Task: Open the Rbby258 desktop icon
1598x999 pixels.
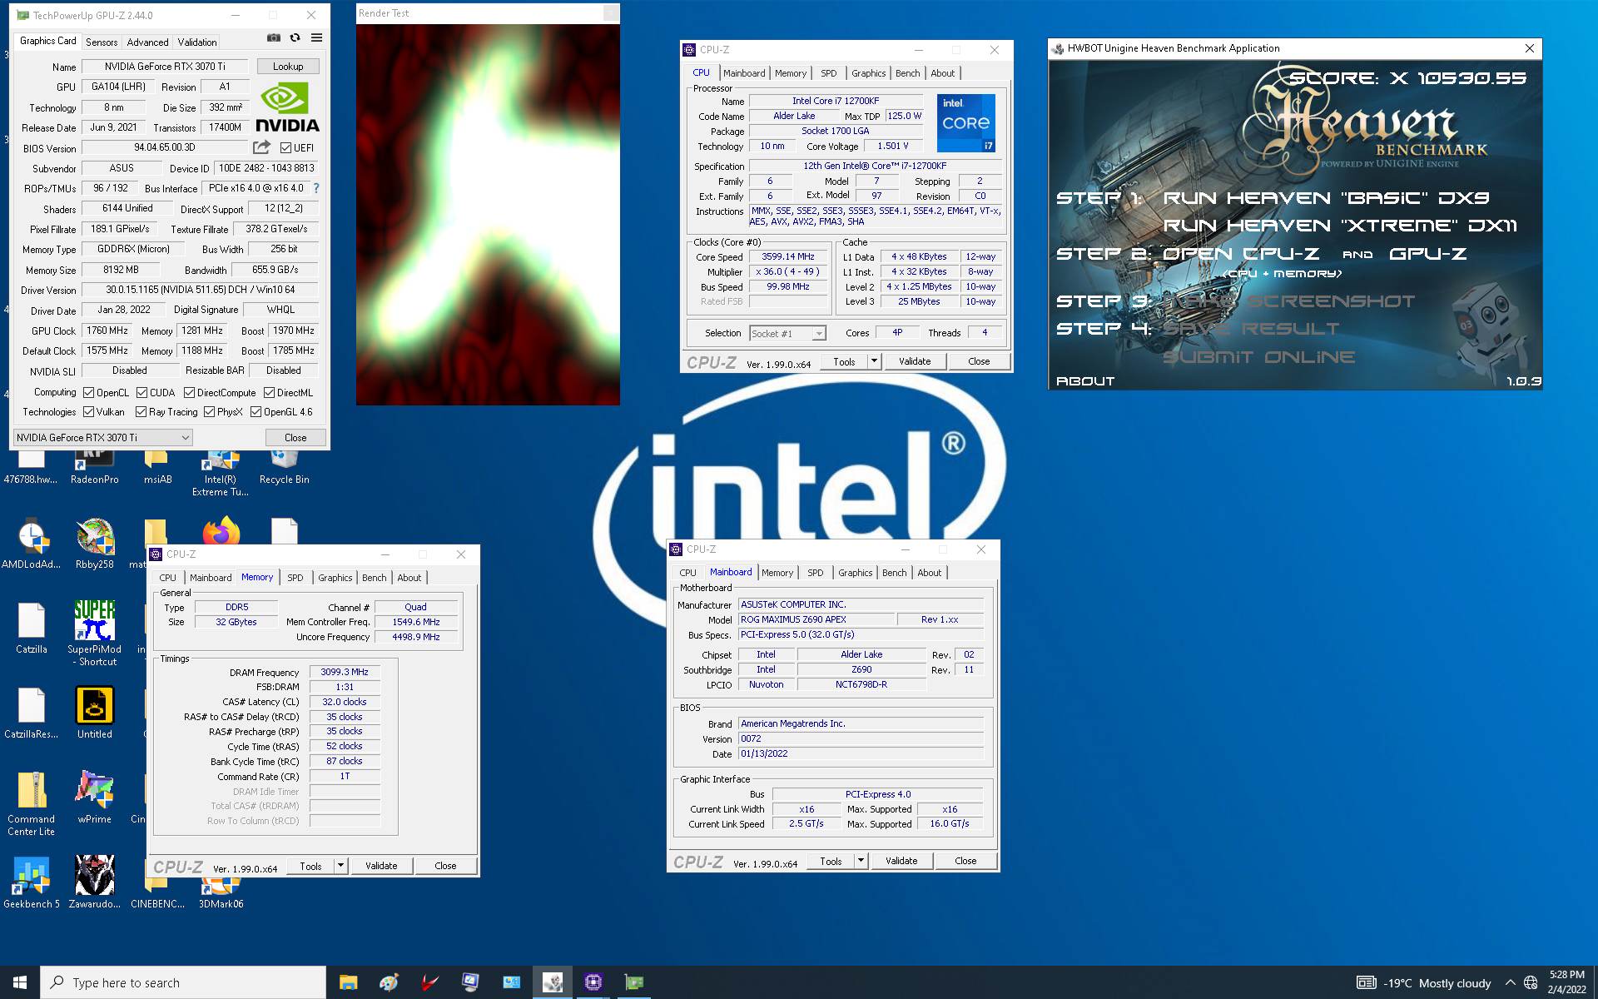Action: click(x=94, y=544)
